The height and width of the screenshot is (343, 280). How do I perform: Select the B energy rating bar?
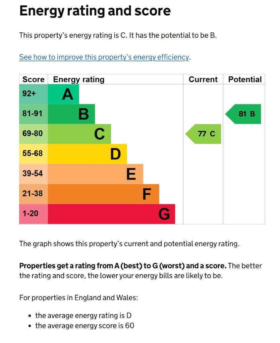[x=71, y=114]
